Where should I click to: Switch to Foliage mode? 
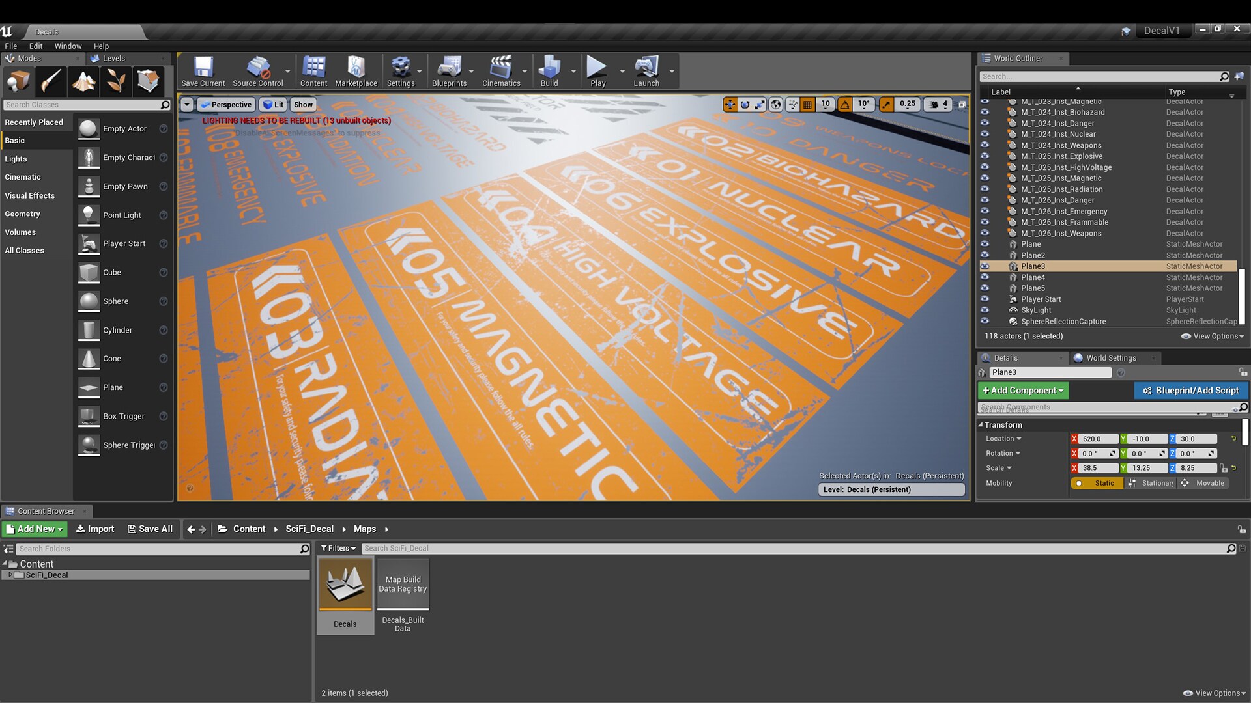(115, 81)
